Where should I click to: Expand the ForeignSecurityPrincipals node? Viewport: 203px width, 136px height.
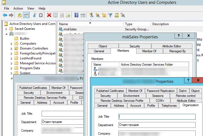(11, 54)
